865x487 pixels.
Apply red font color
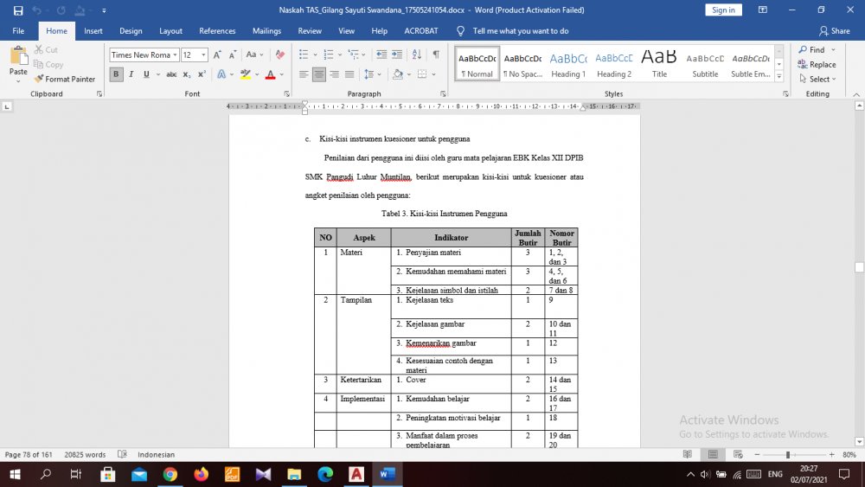click(270, 74)
